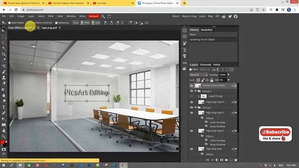Select the Path Select tool
This screenshot has width=299, height=168.
[4, 119]
